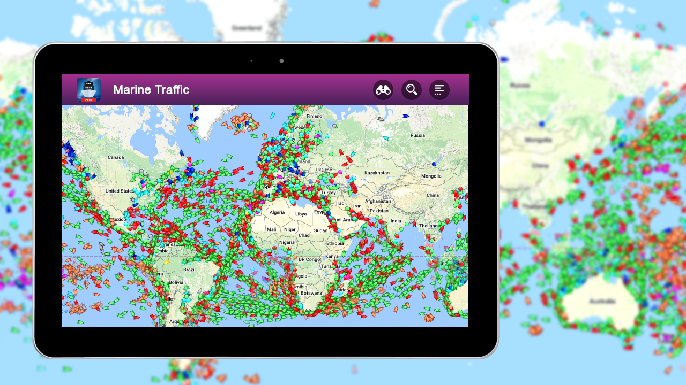Screen dimensions: 686x385
Task: Click the "Pakistan" map label
Action: pos(378,211)
